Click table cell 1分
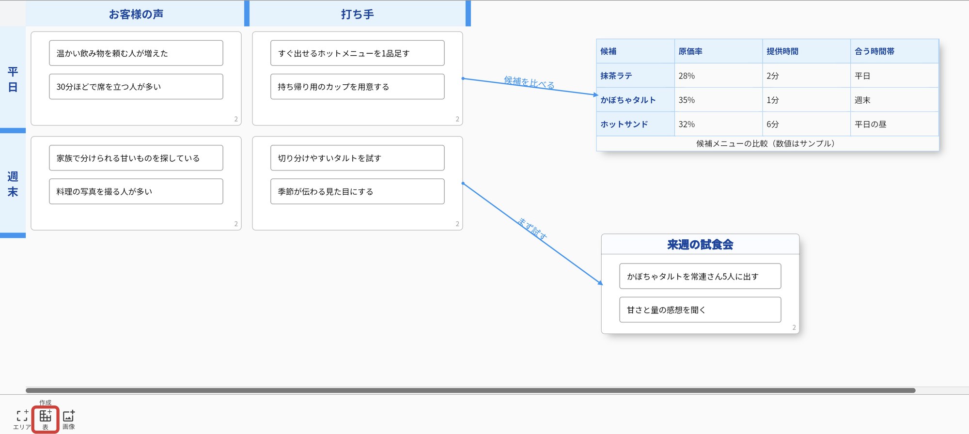This screenshot has height=434, width=969. pos(807,100)
